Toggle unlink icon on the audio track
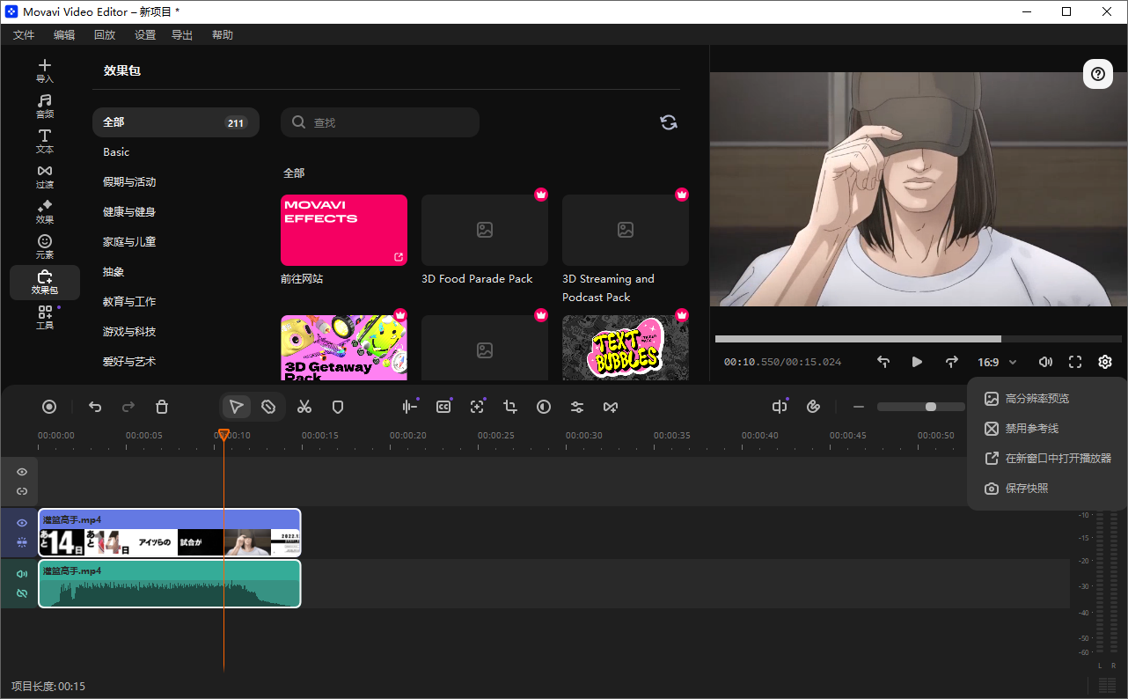This screenshot has height=699, width=1128. point(22,593)
